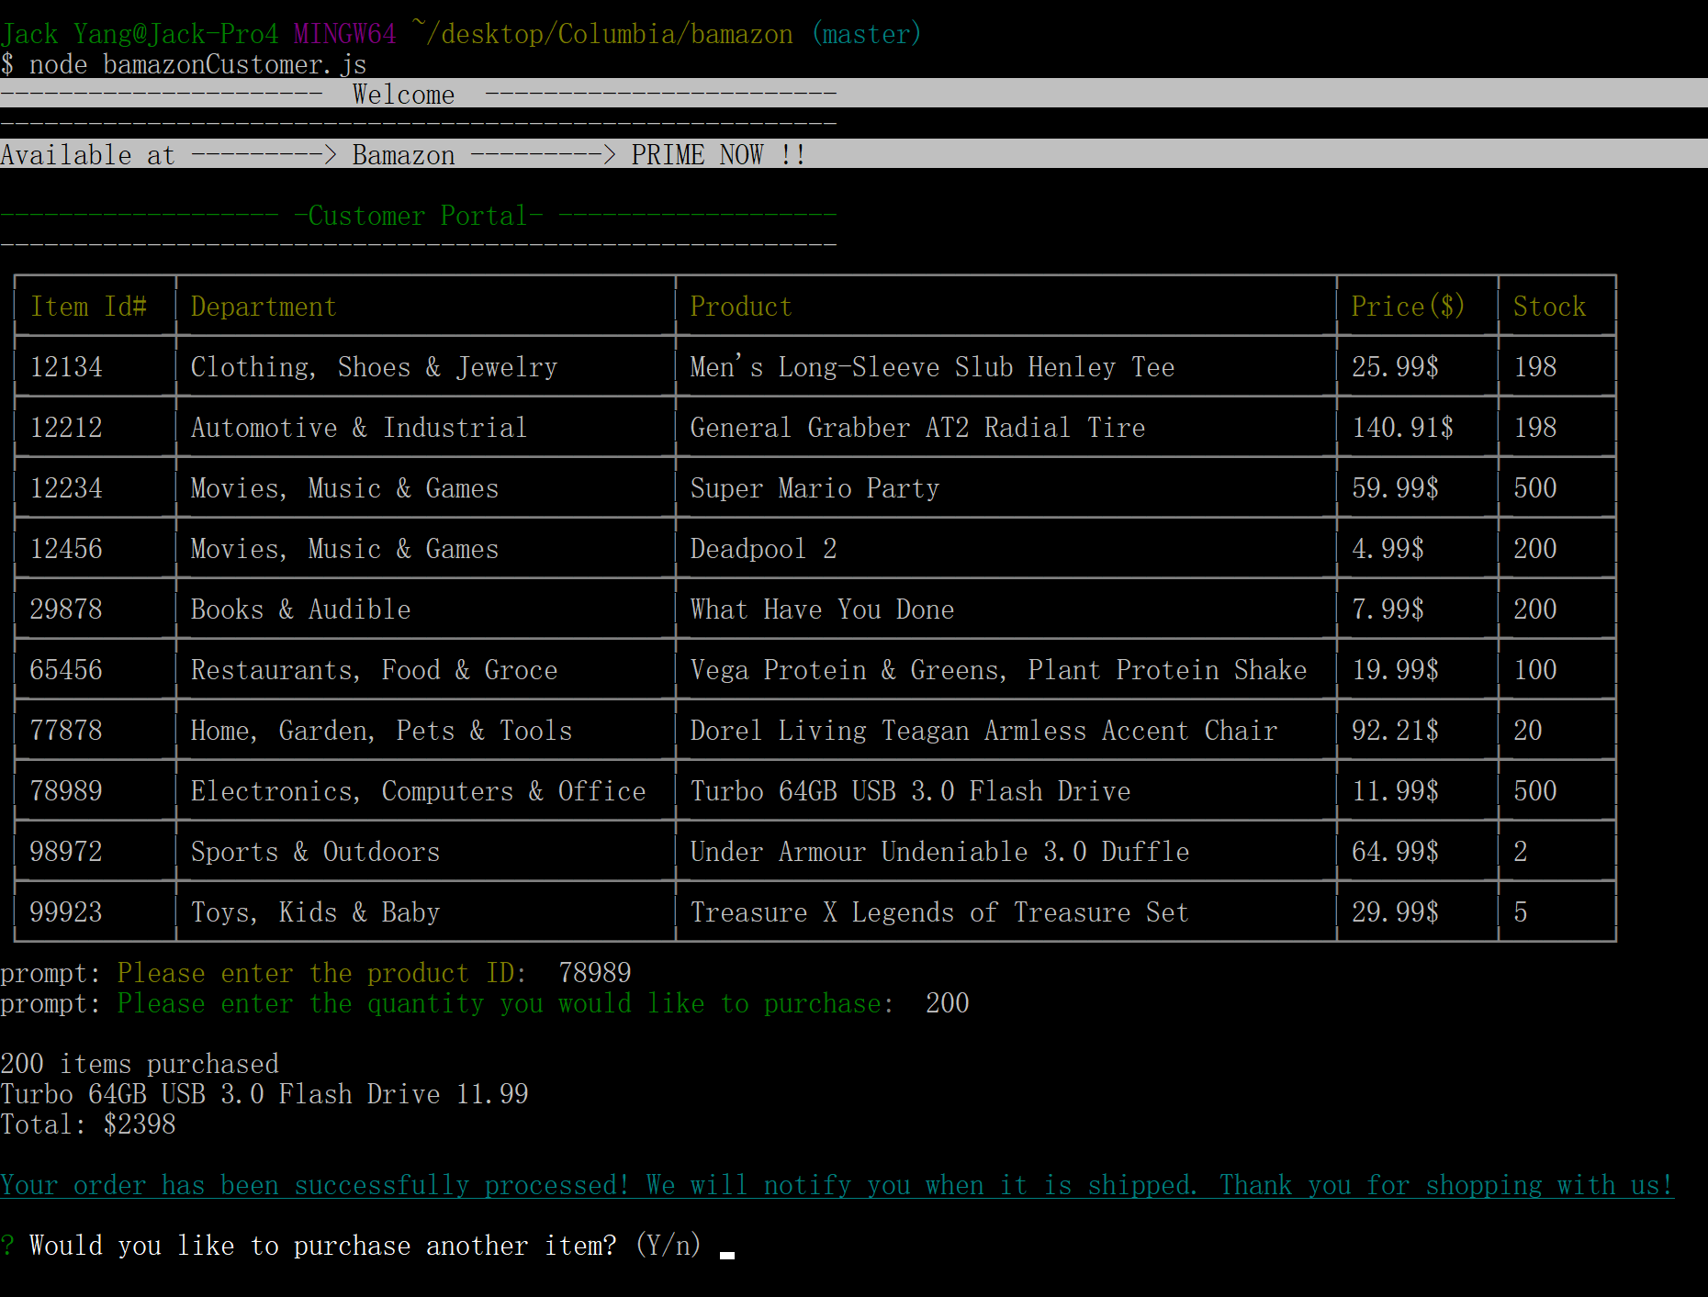
Task: Click 'Men's Long-Sleeve Slub Henley Tee' product
Action: (x=932, y=367)
